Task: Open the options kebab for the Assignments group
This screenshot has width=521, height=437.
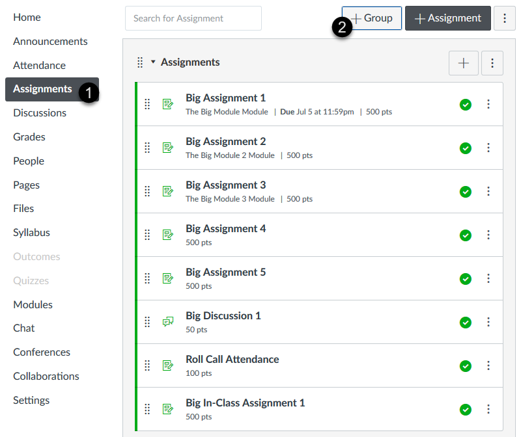Action: [x=492, y=63]
